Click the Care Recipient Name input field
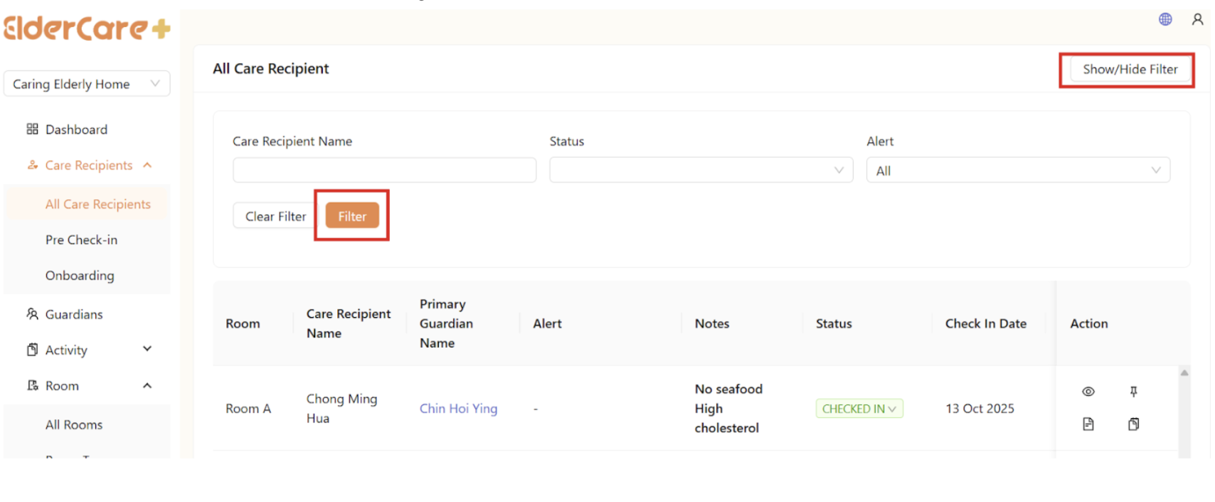Image resolution: width=1215 pixels, height=502 pixels. click(x=384, y=171)
